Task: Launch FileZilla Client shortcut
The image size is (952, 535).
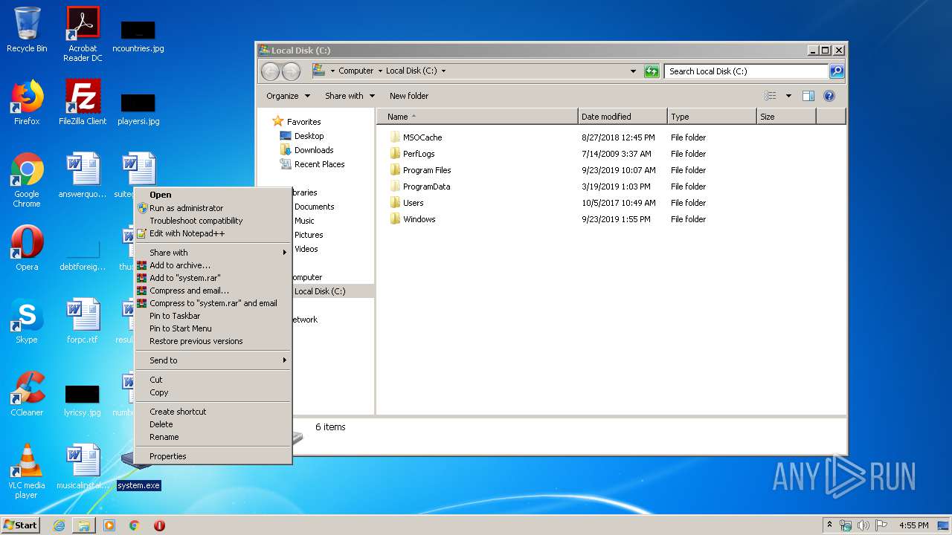Action: coord(83,103)
